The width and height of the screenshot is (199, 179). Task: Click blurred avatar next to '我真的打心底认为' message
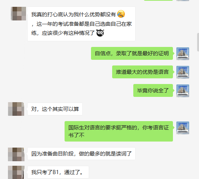[x=19, y=14]
